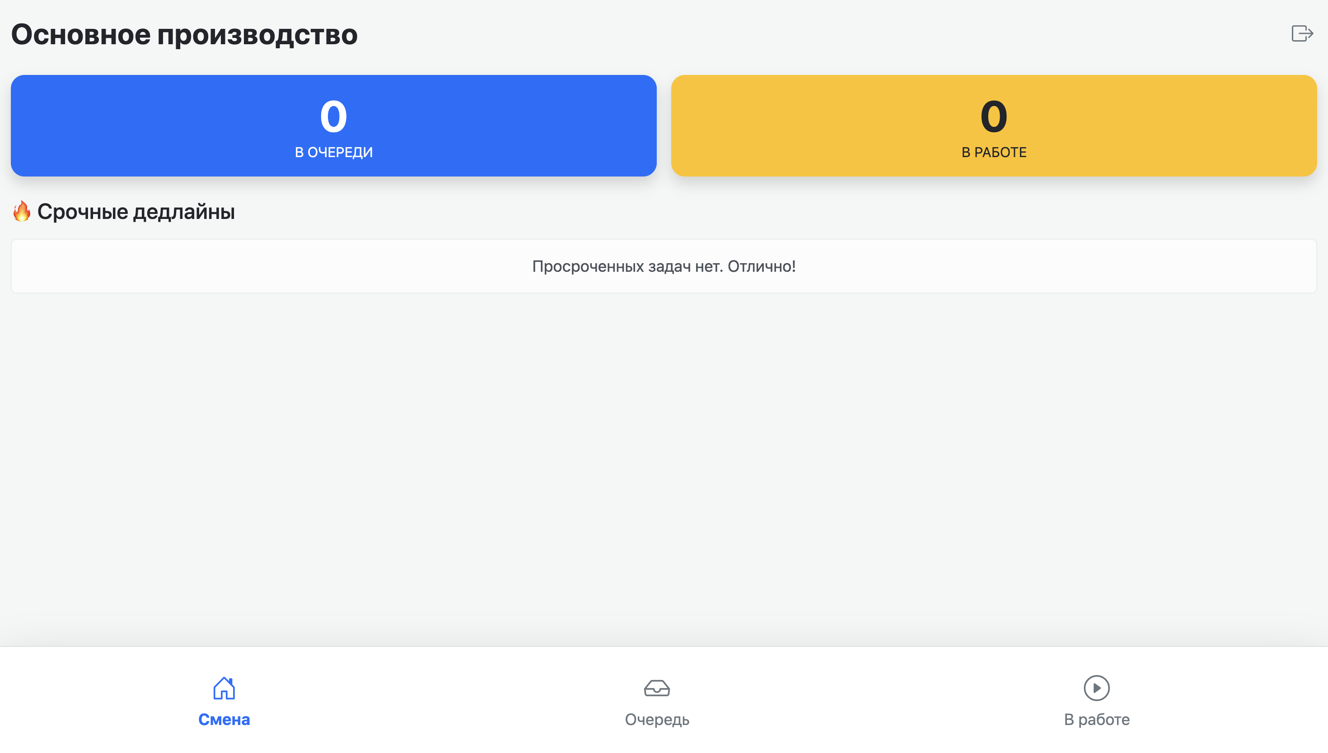Screen dimensions: 1328x753
Task: Click the В РАБОТЕ label on yellow card
Action: pos(993,152)
